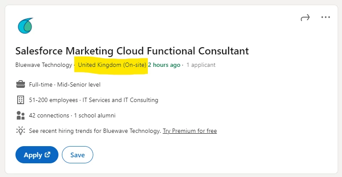Click the IT Services and IT Consulting text
The height and width of the screenshot is (177, 342).
(120, 100)
